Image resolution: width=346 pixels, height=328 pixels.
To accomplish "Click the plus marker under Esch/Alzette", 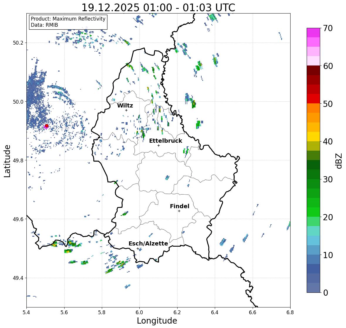I will 138,248.
